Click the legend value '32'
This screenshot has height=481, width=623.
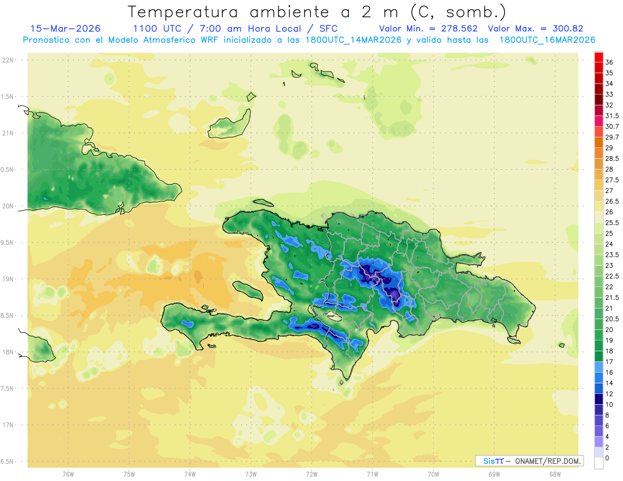click(609, 105)
